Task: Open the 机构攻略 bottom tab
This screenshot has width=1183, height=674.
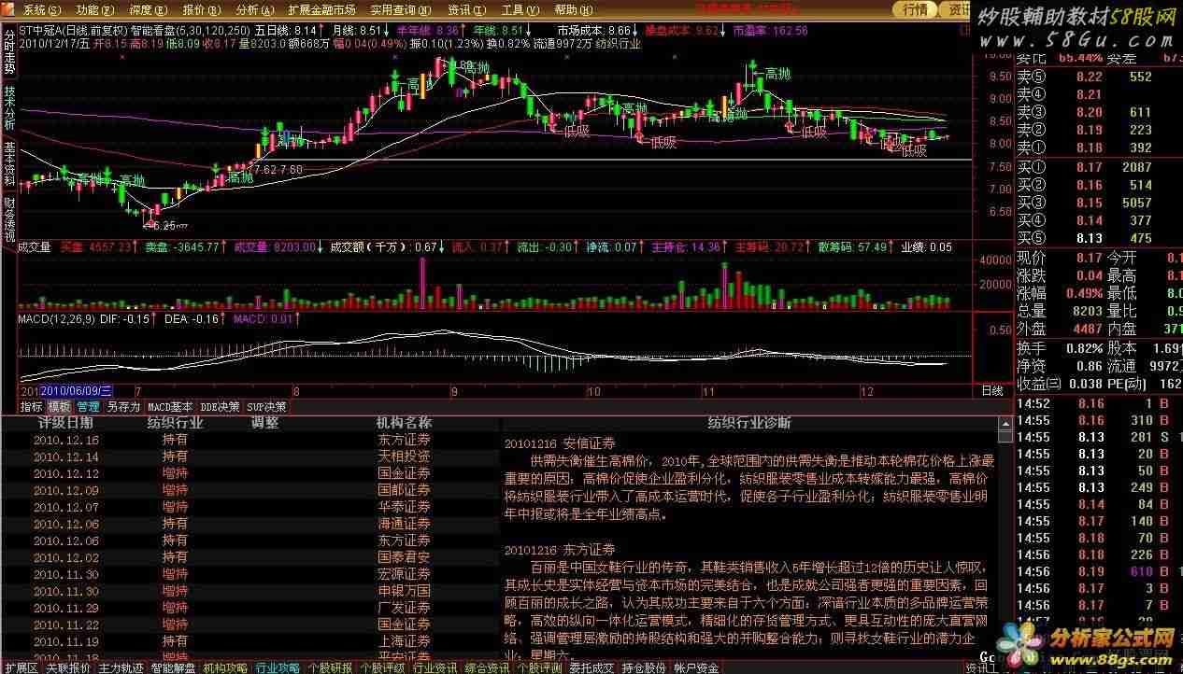Action: click(225, 667)
